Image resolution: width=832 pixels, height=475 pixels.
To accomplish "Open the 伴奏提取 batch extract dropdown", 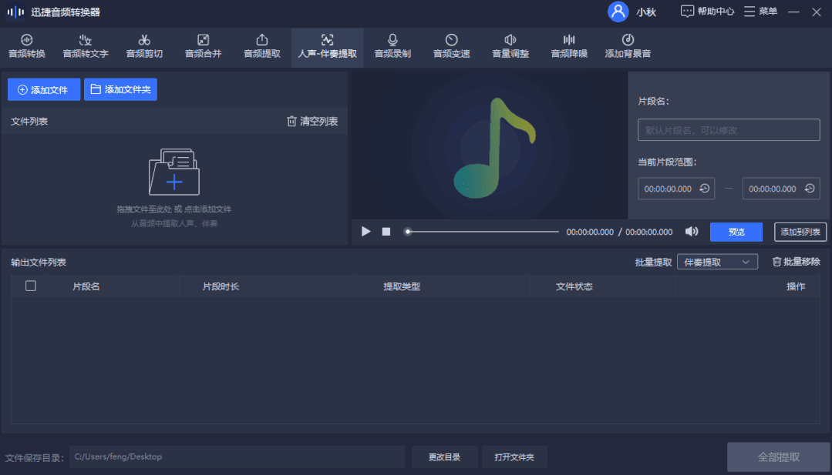I will (x=717, y=262).
